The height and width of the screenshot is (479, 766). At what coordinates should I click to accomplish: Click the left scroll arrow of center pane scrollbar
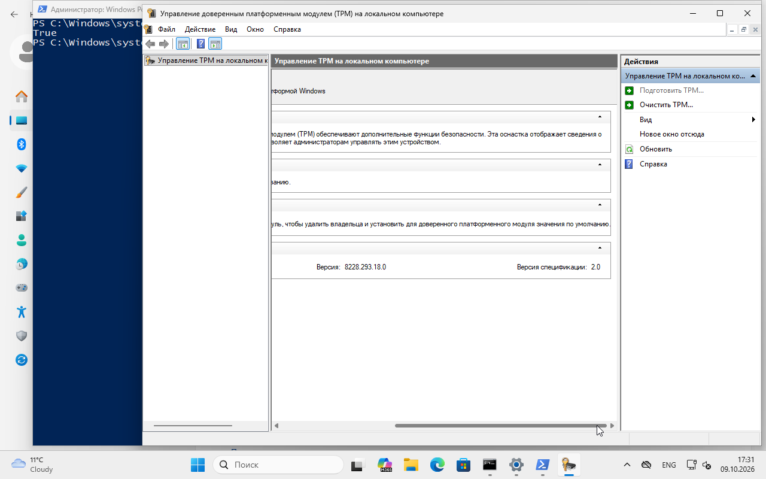coord(276,426)
